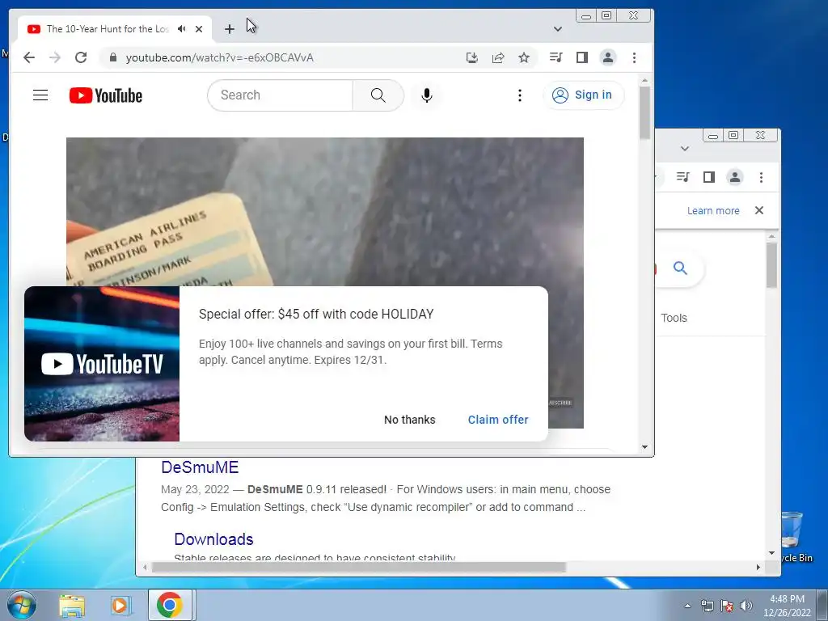Show hidden tray icons arrow
Image resolution: width=828 pixels, height=621 pixels.
click(687, 606)
